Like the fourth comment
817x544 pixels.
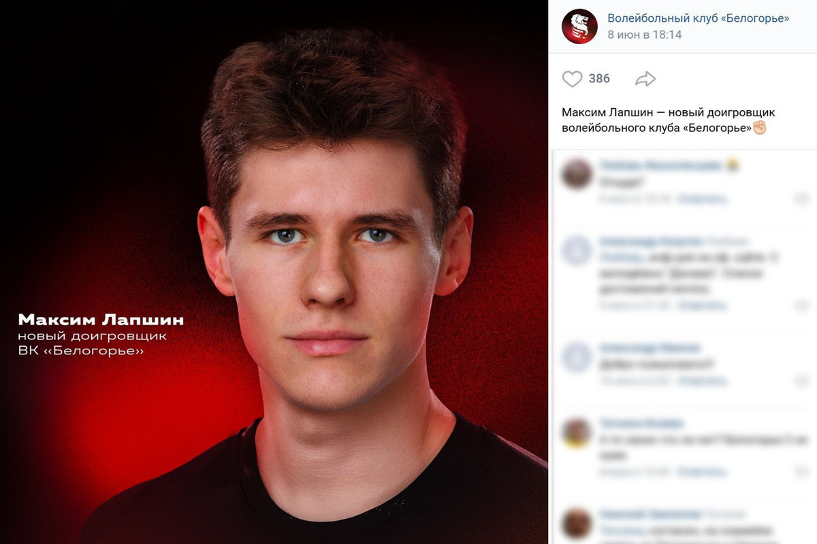click(x=801, y=471)
